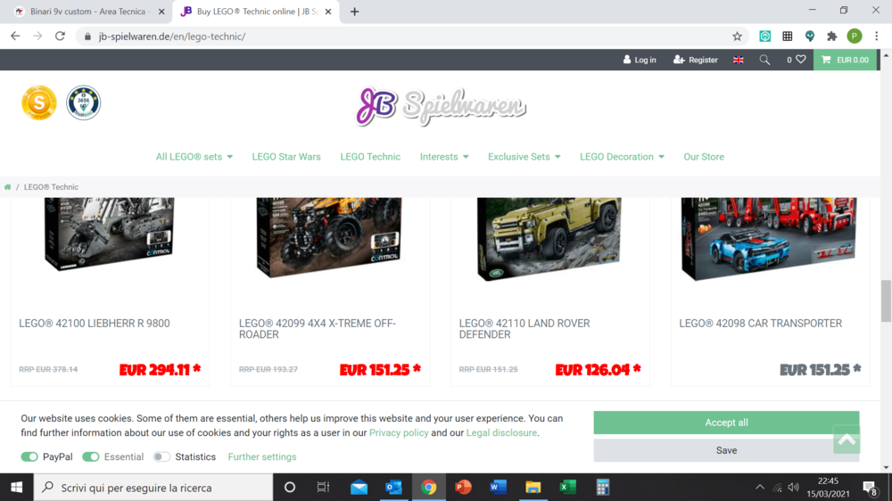The image size is (892, 501).
Task: Click the green map-pin extension icon
Action: (x=810, y=37)
